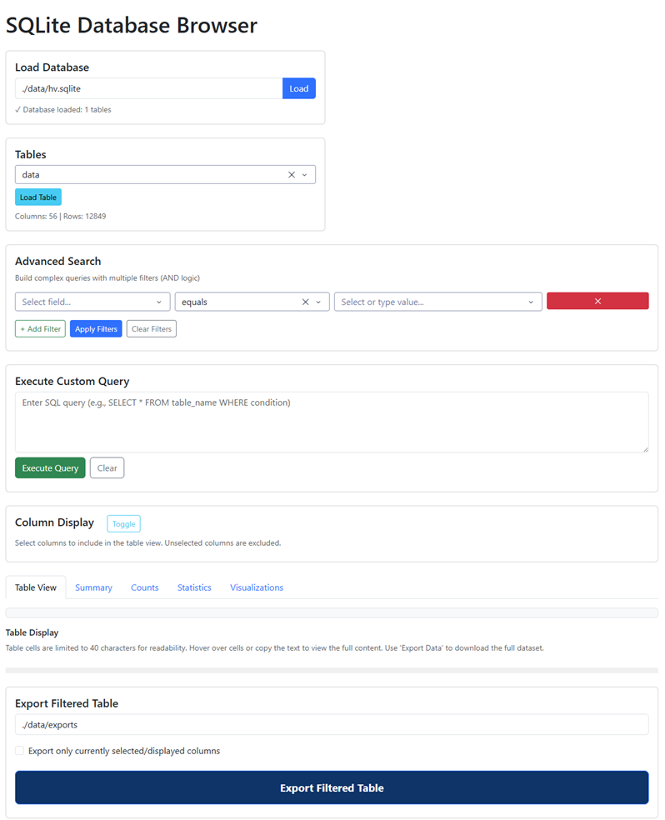Open the 'Select or type value...' dropdown
This screenshot has width=665, height=820.
point(438,302)
